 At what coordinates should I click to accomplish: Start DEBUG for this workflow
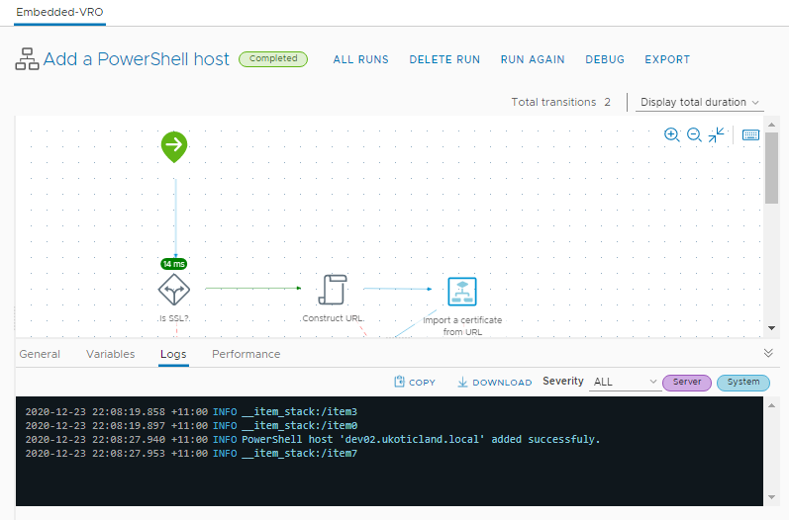pyautogui.click(x=604, y=59)
